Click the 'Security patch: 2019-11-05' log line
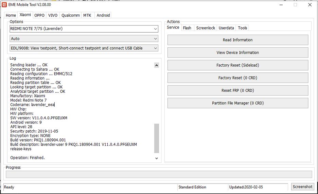The height and width of the screenshot is (194, 318). coord(34,131)
